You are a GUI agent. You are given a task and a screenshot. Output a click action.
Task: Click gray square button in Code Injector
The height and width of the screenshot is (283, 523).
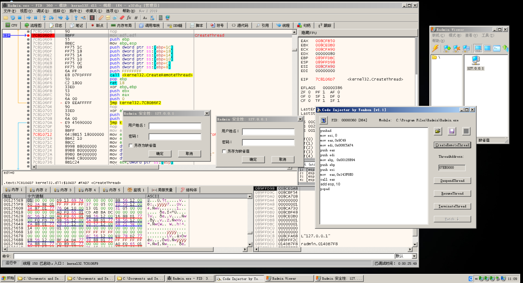466,131
